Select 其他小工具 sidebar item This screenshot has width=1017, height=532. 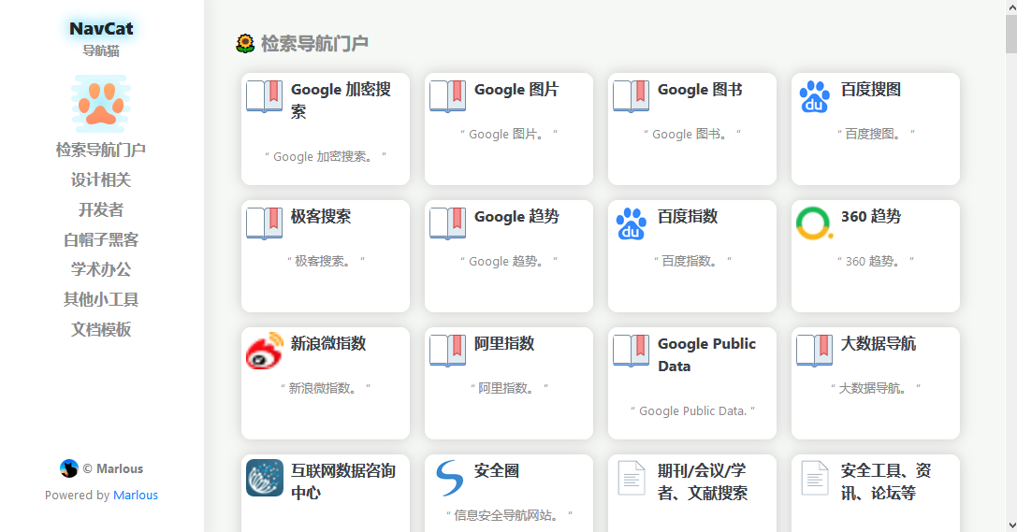click(101, 298)
